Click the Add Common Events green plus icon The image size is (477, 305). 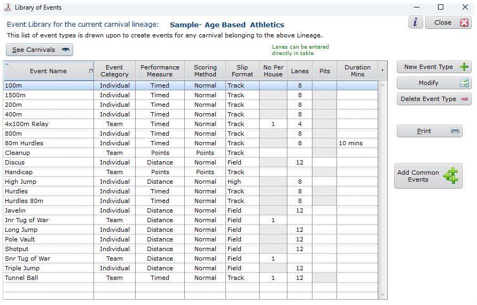(x=450, y=176)
